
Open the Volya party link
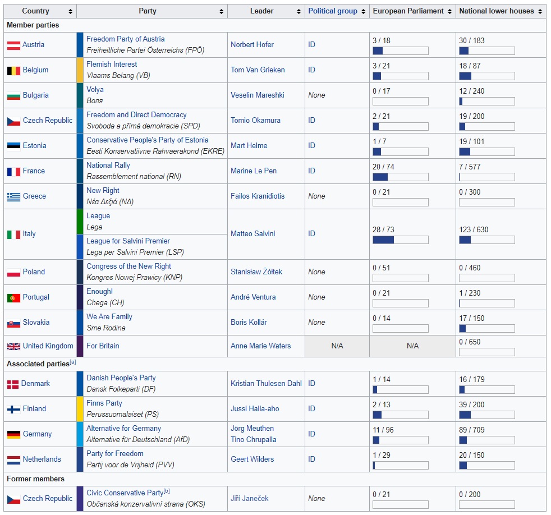click(x=95, y=90)
